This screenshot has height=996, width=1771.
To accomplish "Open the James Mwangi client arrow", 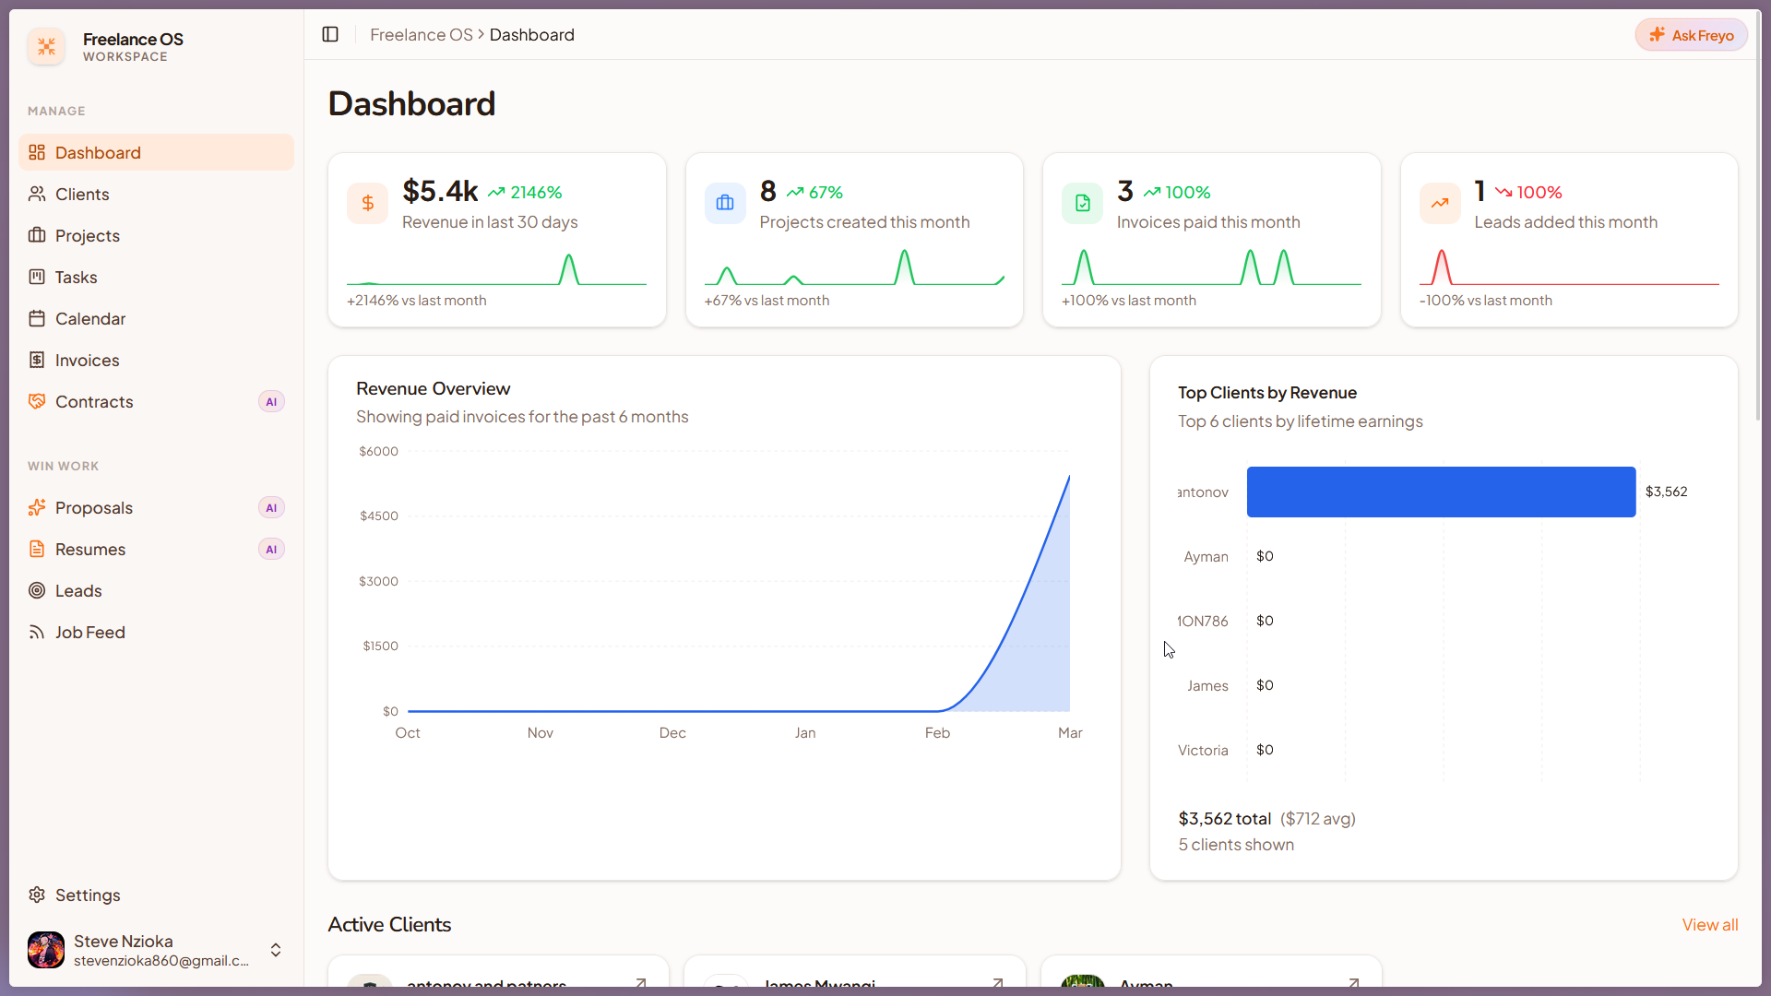I will pos(997,982).
